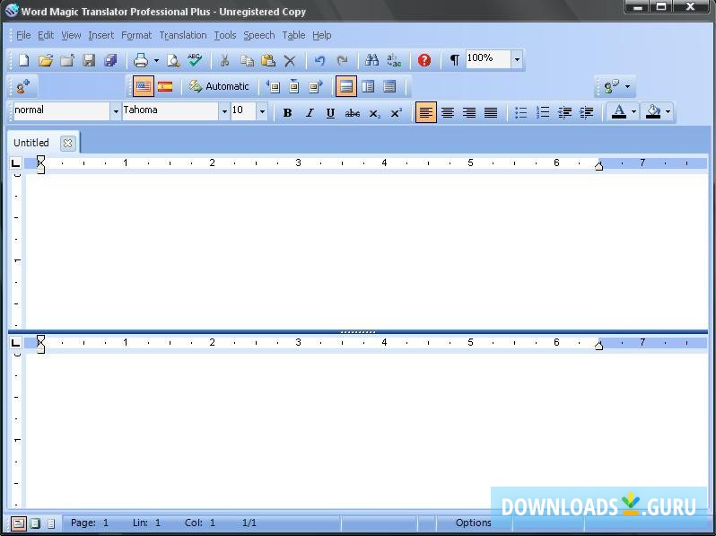Open the print options dropdown arrow

click(x=156, y=60)
